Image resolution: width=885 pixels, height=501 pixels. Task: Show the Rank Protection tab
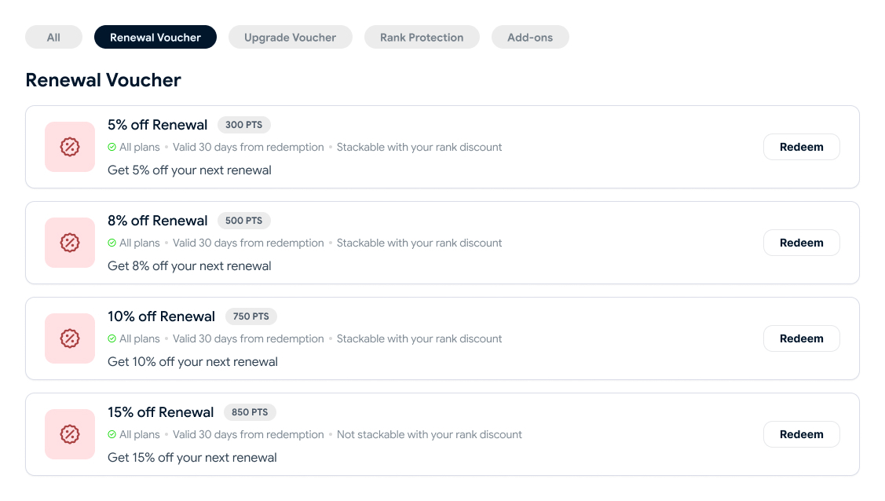pos(422,37)
